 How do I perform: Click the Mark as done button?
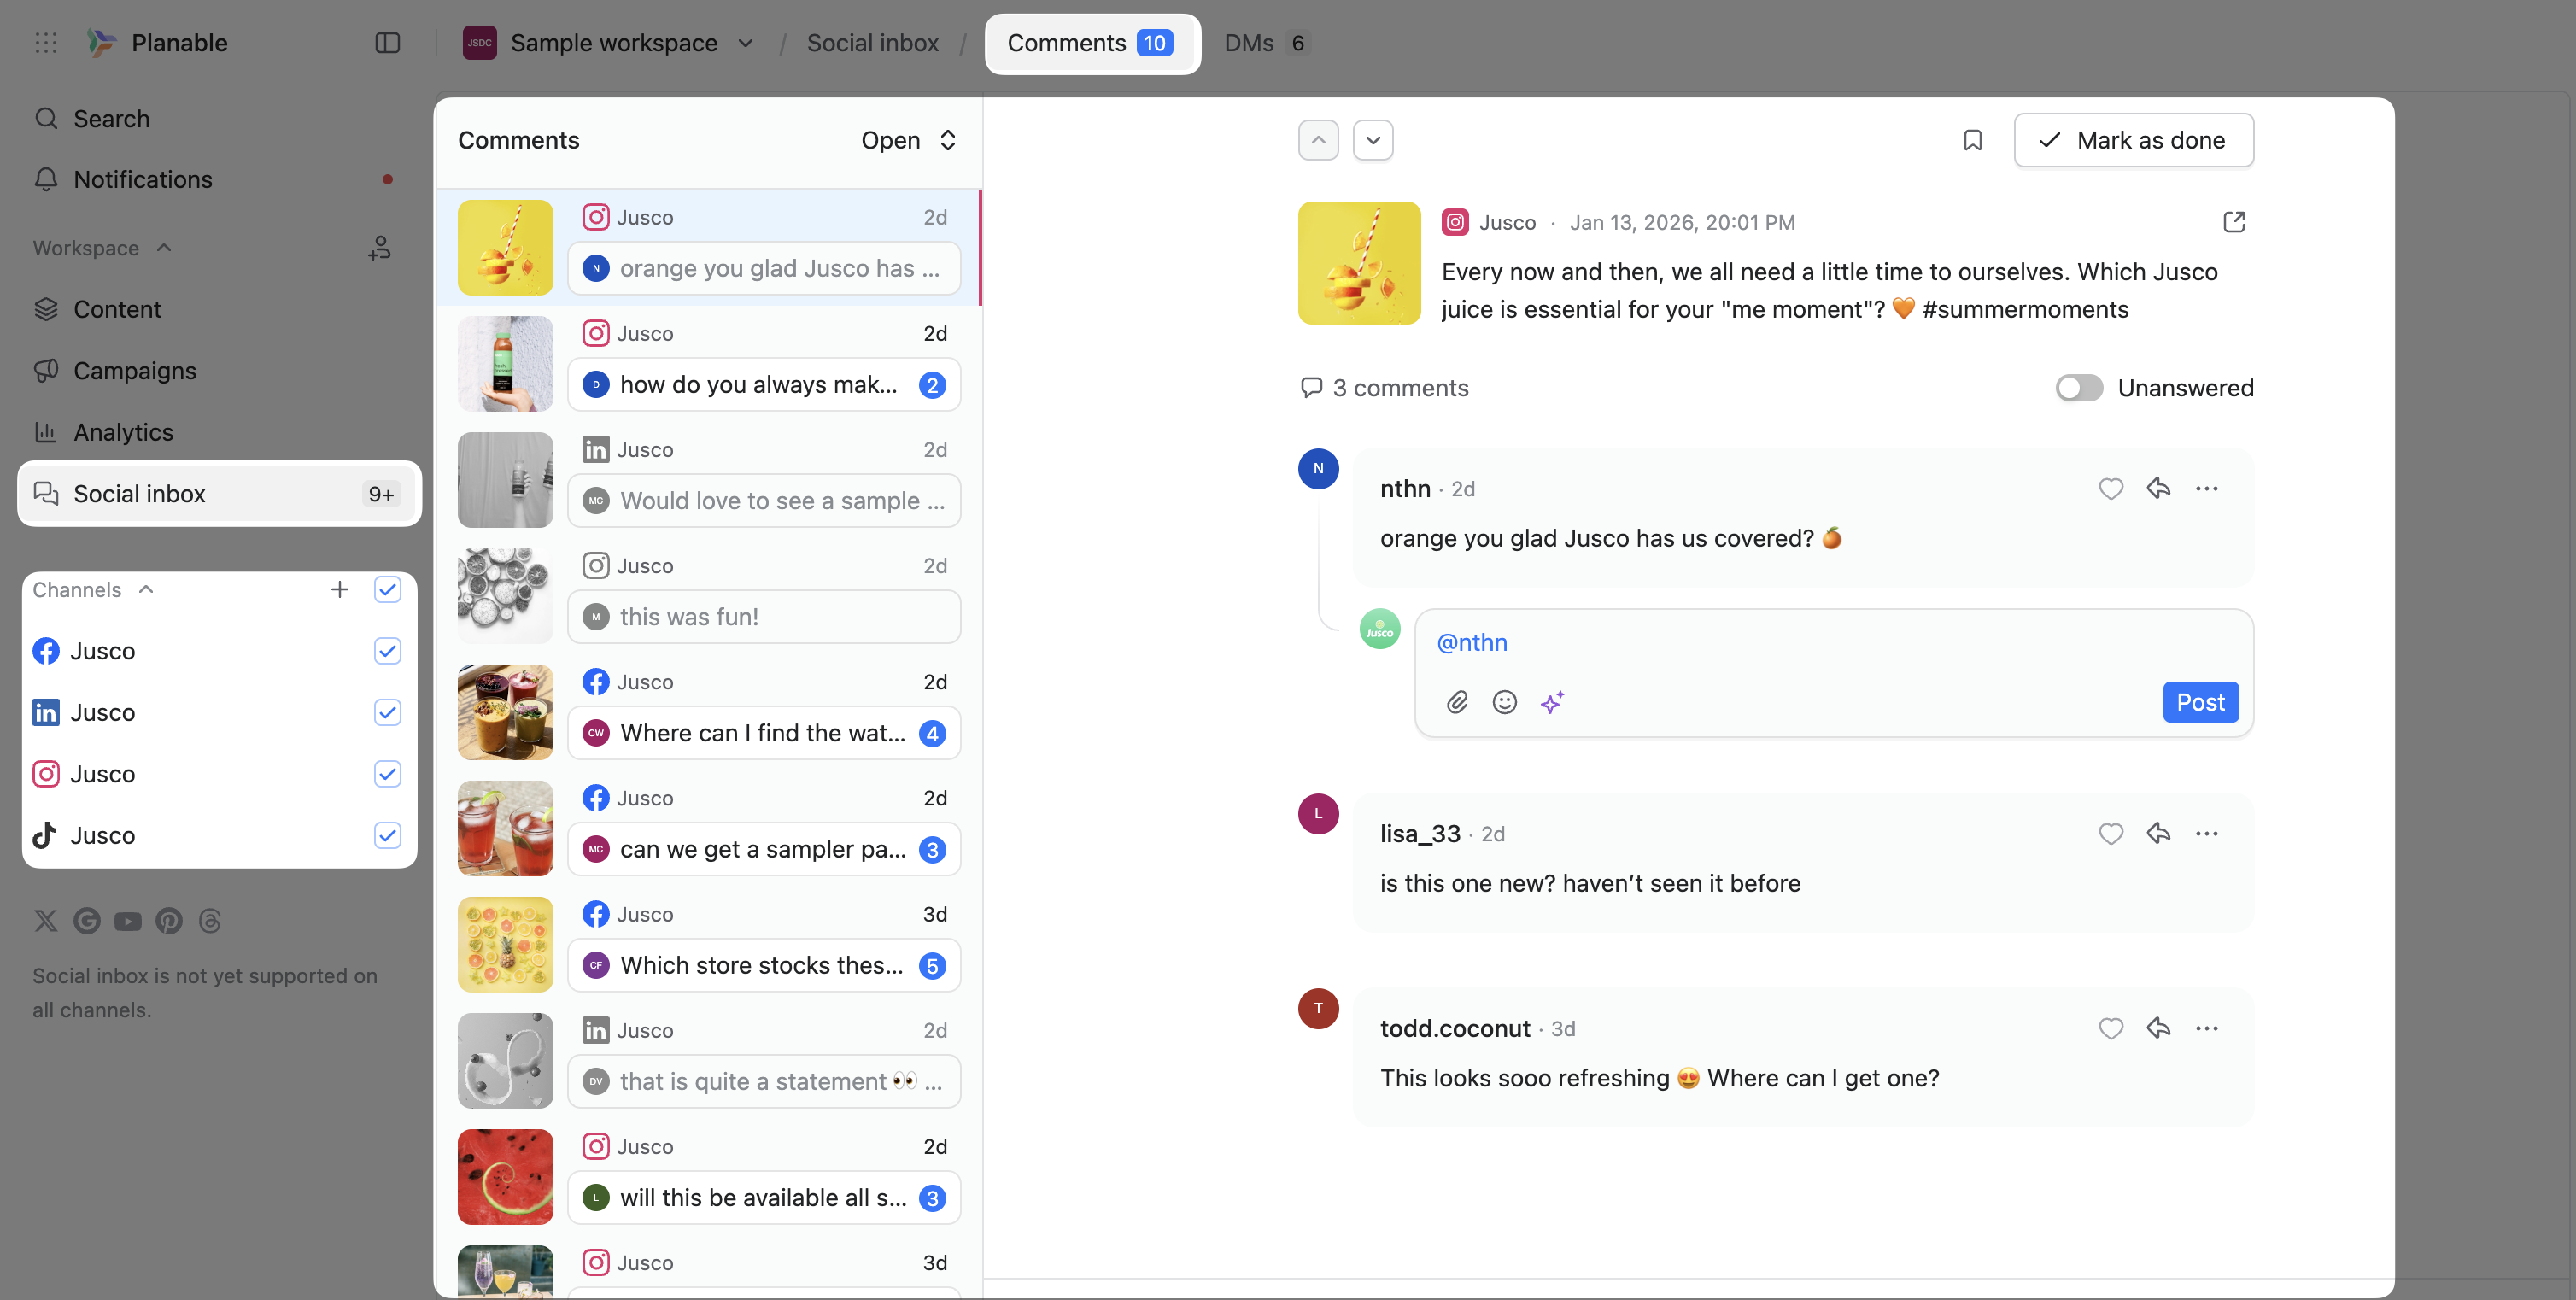tap(2133, 140)
